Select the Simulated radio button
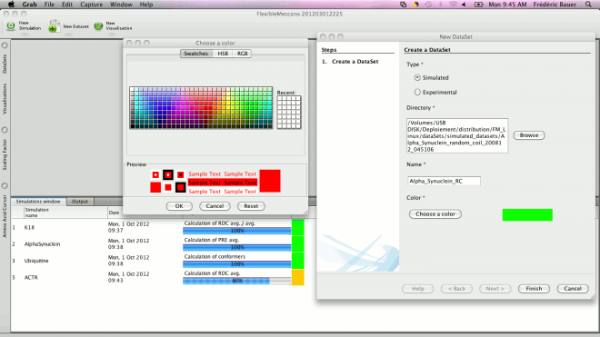The image size is (600, 337). coord(417,77)
